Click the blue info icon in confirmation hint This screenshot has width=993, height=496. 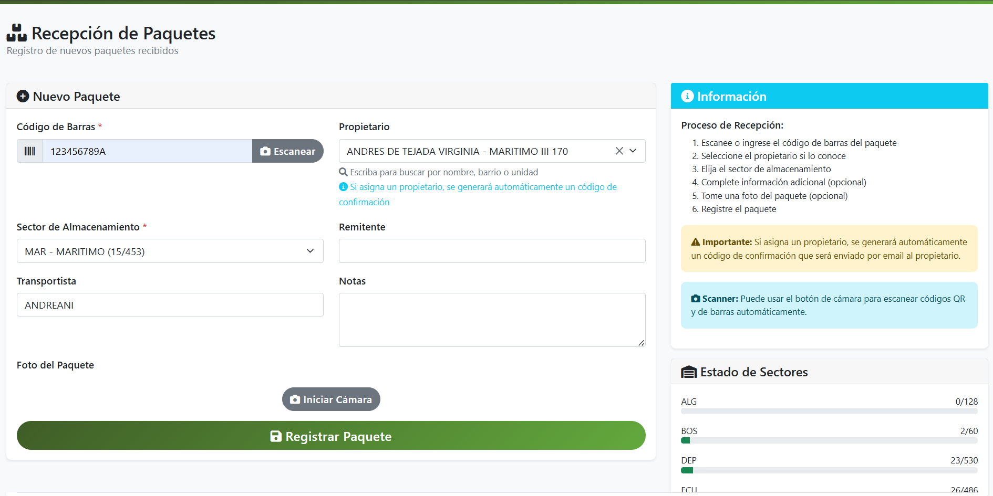tap(343, 187)
